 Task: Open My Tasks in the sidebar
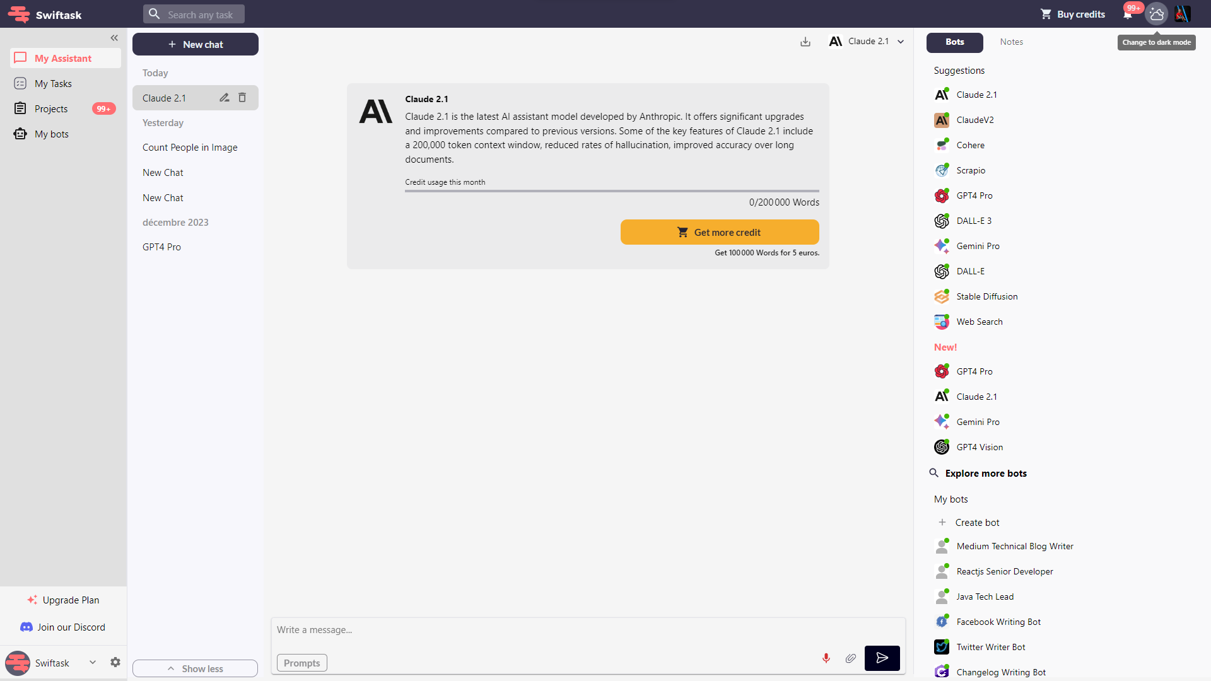pos(53,83)
